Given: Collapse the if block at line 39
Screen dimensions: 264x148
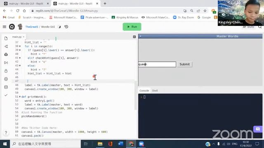Looking at the screenshot, I should click(20, 50).
